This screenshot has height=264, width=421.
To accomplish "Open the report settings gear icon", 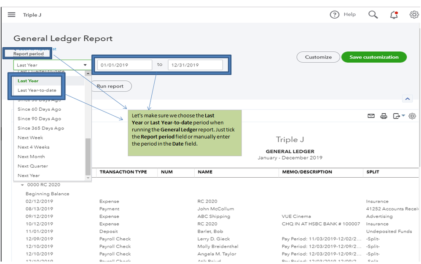I will (412, 116).
